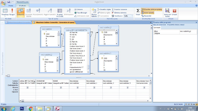Image resolution: width=198 pixels, height=111 pixels.
Task: Toggle Mostra checkbox for voci cedolini column
Action: pos(78,87)
